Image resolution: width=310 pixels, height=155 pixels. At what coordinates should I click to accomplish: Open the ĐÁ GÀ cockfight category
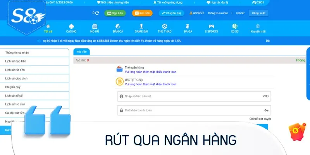tap(188, 29)
